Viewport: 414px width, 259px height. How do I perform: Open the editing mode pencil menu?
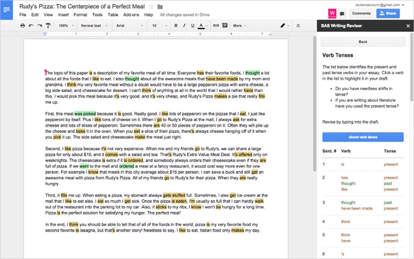pos(285,26)
